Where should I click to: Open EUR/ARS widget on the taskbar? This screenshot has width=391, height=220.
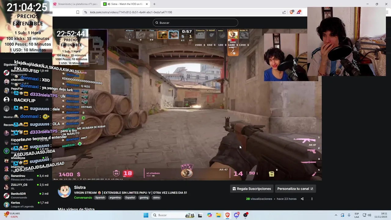pyautogui.click(x=12, y=215)
